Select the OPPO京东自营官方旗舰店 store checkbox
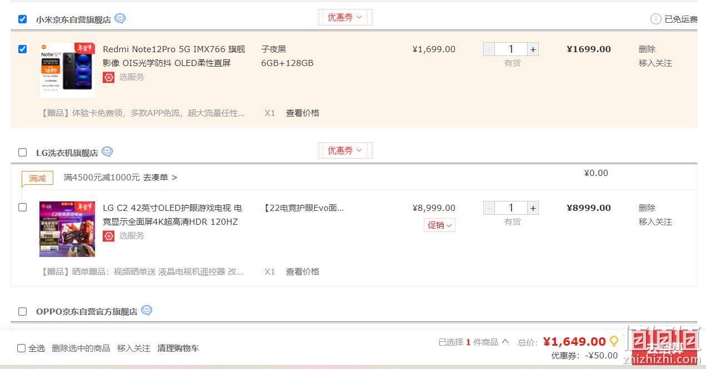This screenshot has height=369, width=706. click(22, 311)
